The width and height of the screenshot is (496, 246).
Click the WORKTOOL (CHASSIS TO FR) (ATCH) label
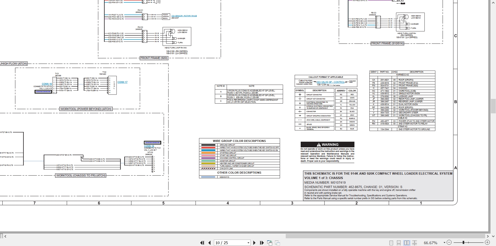(x=81, y=175)
